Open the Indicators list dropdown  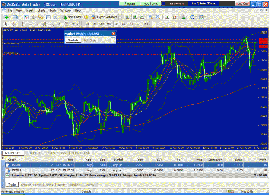pyautogui.click(x=184, y=17)
